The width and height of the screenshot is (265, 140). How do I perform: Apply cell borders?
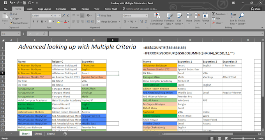(50, 22)
